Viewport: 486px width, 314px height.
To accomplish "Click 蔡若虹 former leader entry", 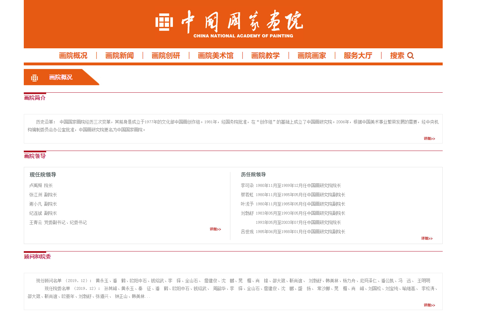I will (x=293, y=195).
